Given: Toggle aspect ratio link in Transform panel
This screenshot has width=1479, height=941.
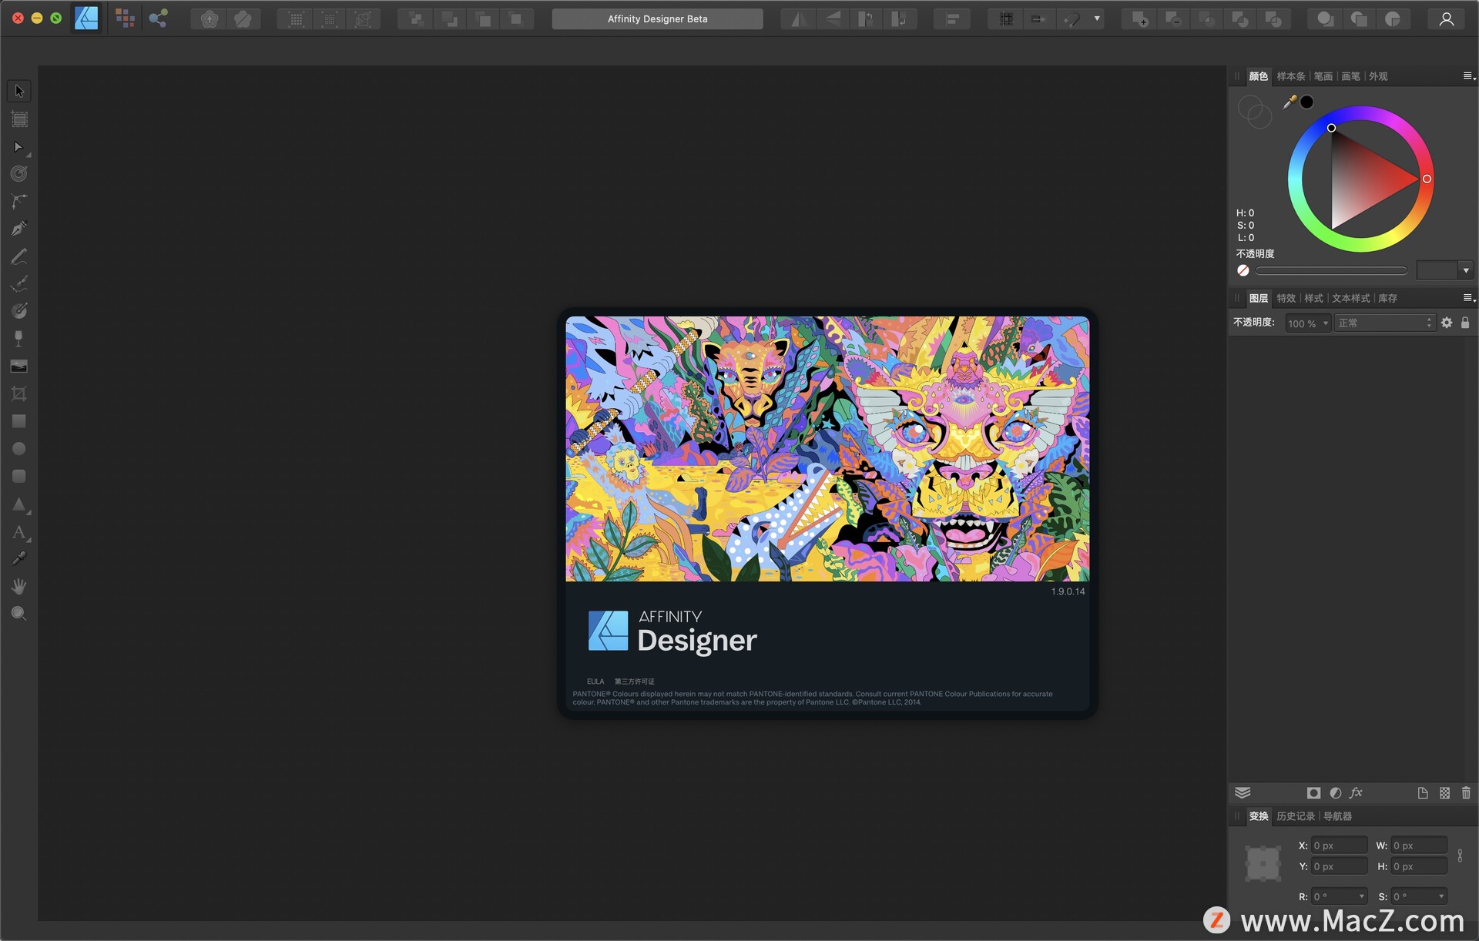Looking at the screenshot, I should click(x=1460, y=856).
